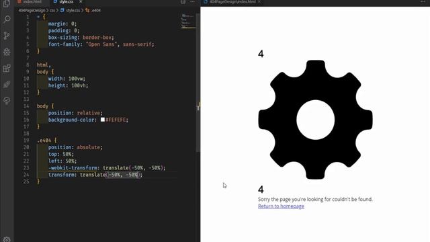This screenshot has width=430, height=242.
Task: Open More Actions menu for preview pane
Action: click(423, 1)
